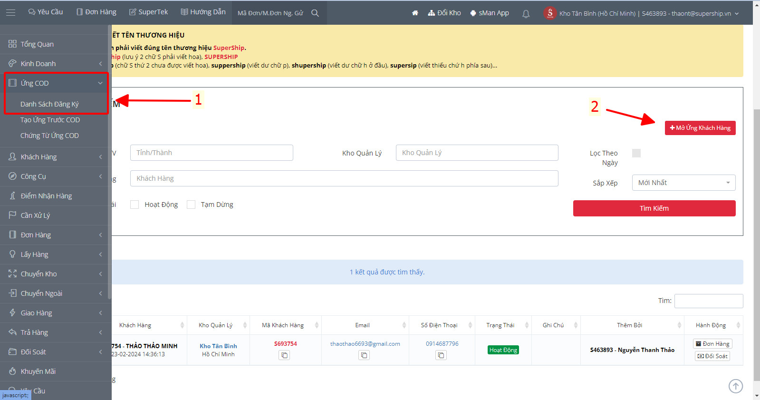Sort by Trạng Thái column
The width and height of the screenshot is (760, 400).
(503, 325)
